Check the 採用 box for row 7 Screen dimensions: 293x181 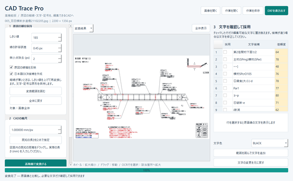(225, 95)
